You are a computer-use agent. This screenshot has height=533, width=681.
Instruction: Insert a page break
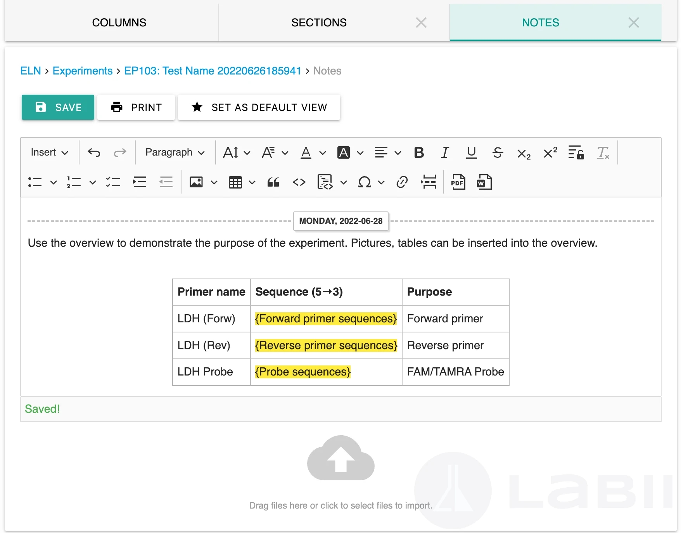(x=429, y=182)
